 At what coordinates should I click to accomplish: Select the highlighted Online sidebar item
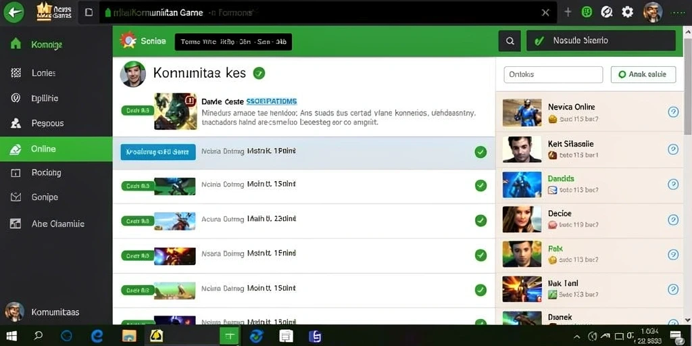(56, 149)
